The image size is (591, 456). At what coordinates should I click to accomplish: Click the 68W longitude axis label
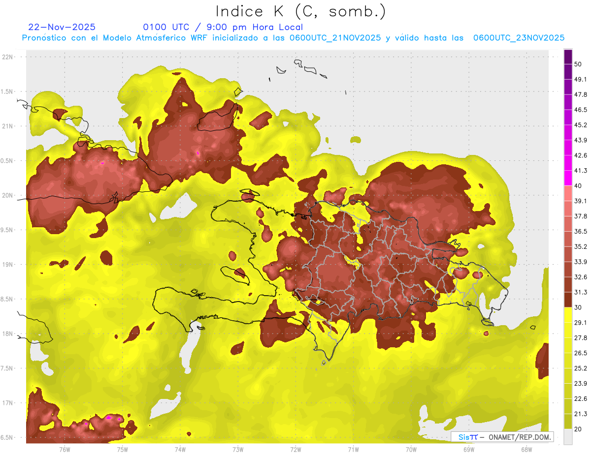click(526, 449)
